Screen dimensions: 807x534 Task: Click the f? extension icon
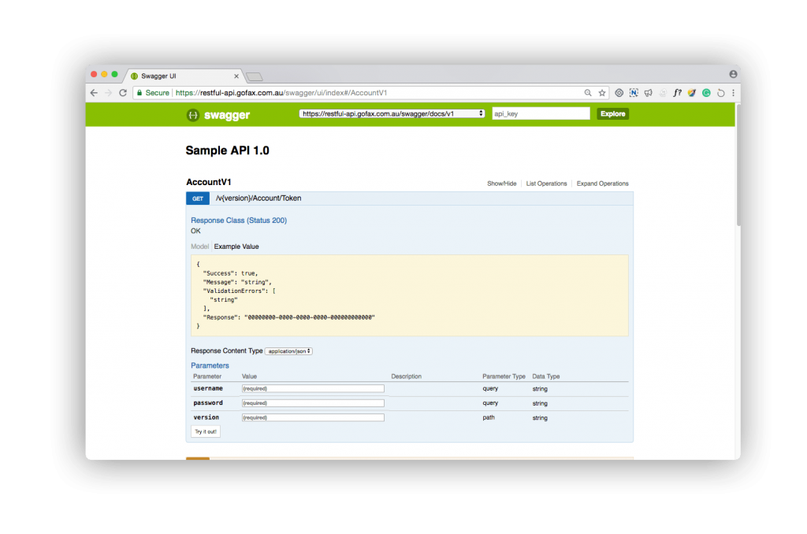[x=678, y=93]
